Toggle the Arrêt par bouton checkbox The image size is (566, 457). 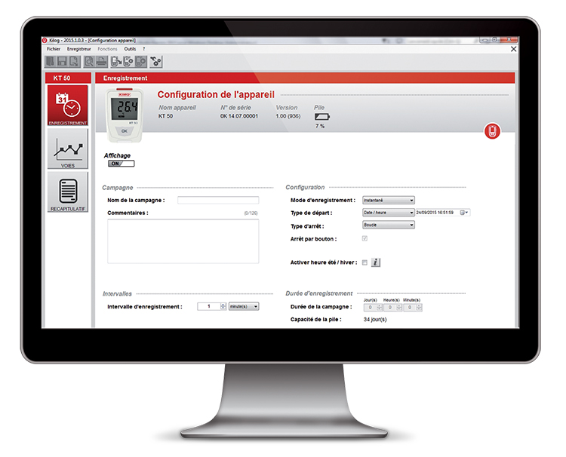click(x=365, y=238)
